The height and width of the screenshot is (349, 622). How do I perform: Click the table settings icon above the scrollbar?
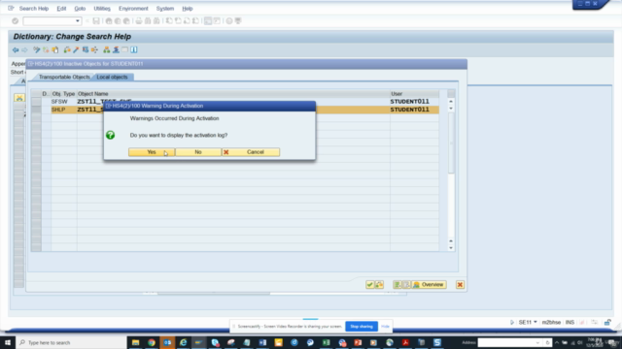pos(451,94)
